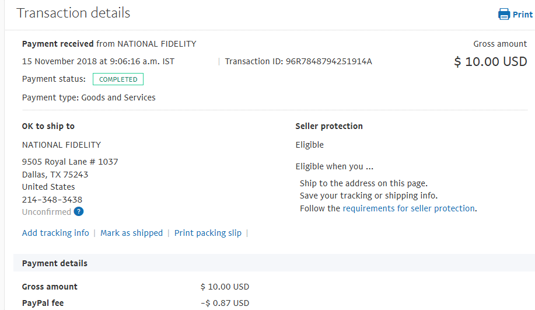Click the Unconfirmed address status text

point(47,212)
